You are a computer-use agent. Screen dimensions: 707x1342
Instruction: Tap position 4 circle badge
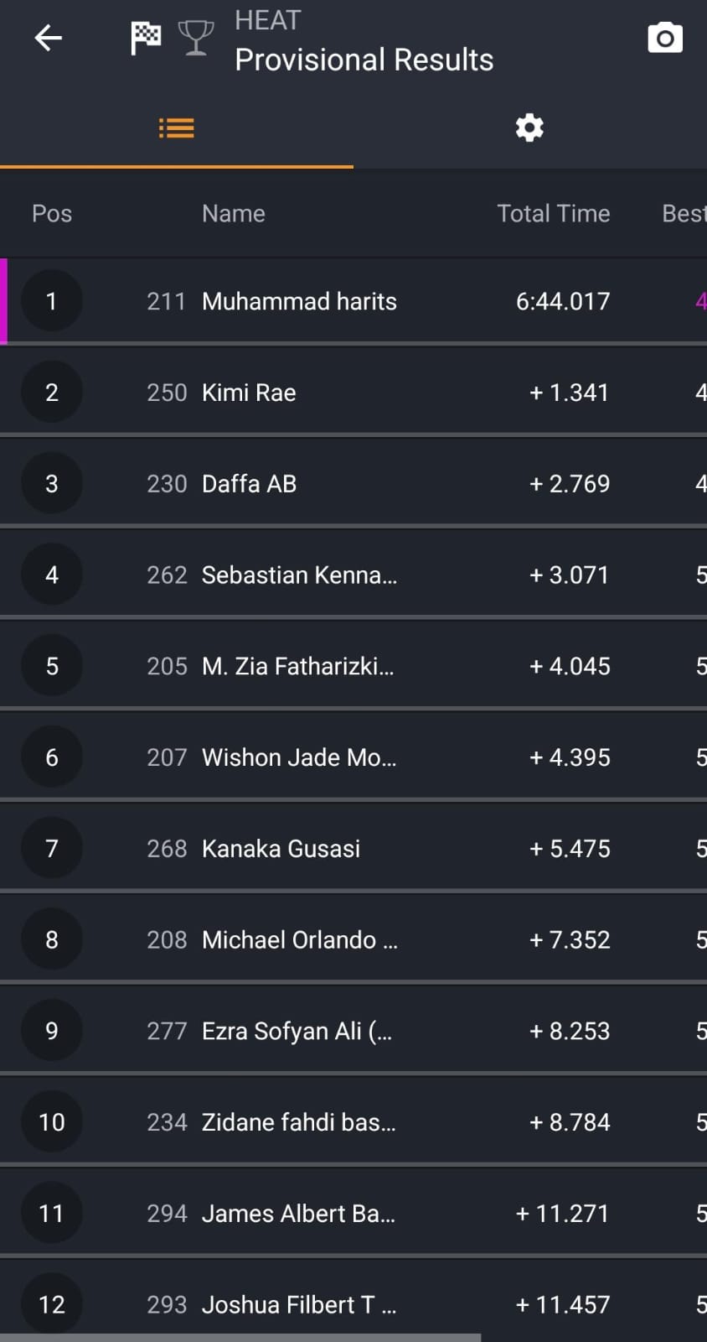[x=52, y=575]
